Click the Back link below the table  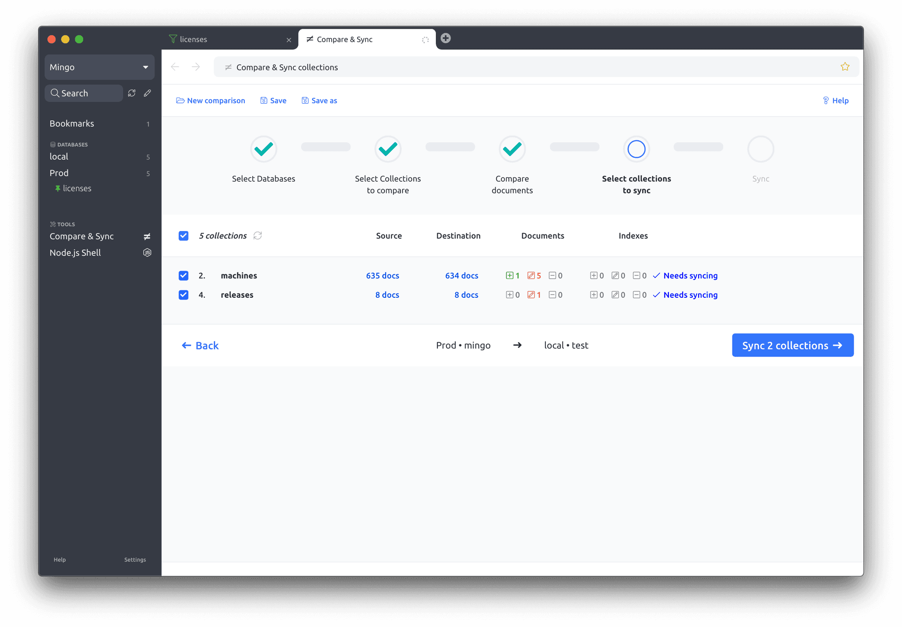pyautogui.click(x=200, y=345)
